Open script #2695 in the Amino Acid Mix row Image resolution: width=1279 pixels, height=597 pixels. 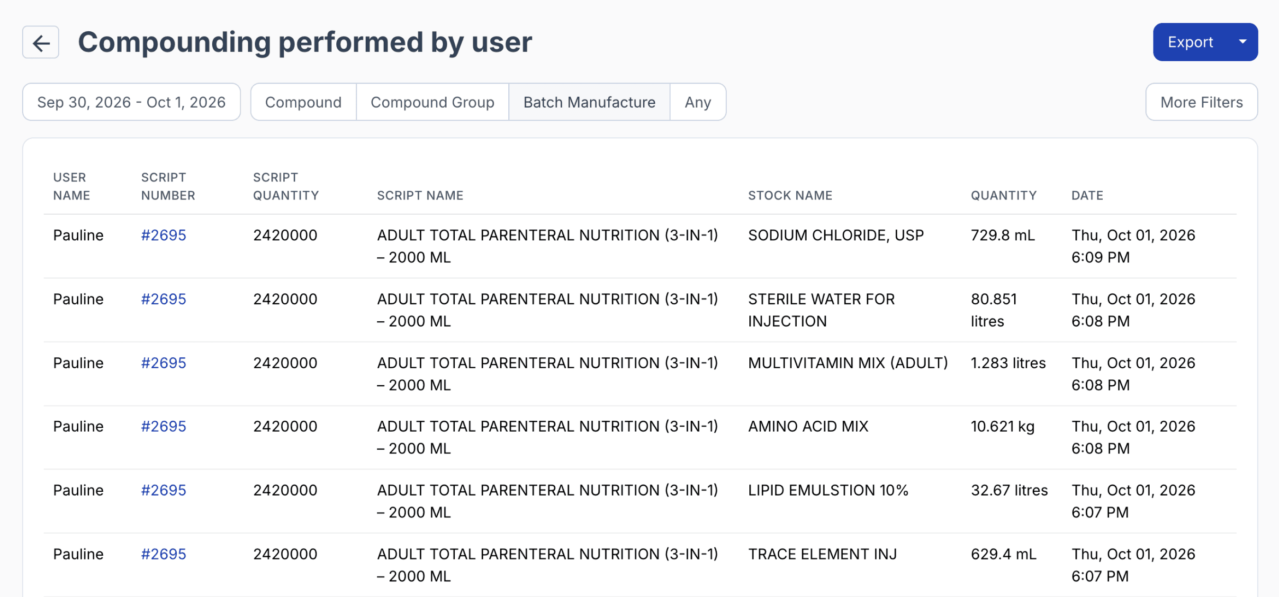[163, 426]
